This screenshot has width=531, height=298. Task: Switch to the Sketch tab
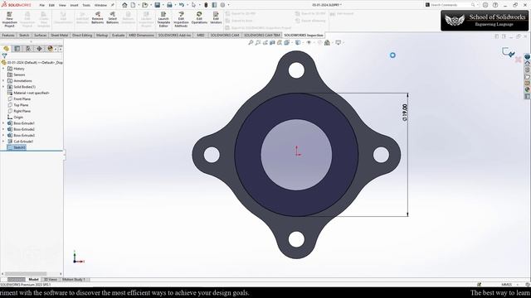24,35
